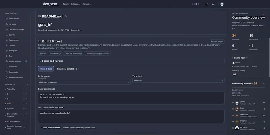Click the members icon beside Community members
The height and width of the screenshot is (135, 270).
coord(264,83)
